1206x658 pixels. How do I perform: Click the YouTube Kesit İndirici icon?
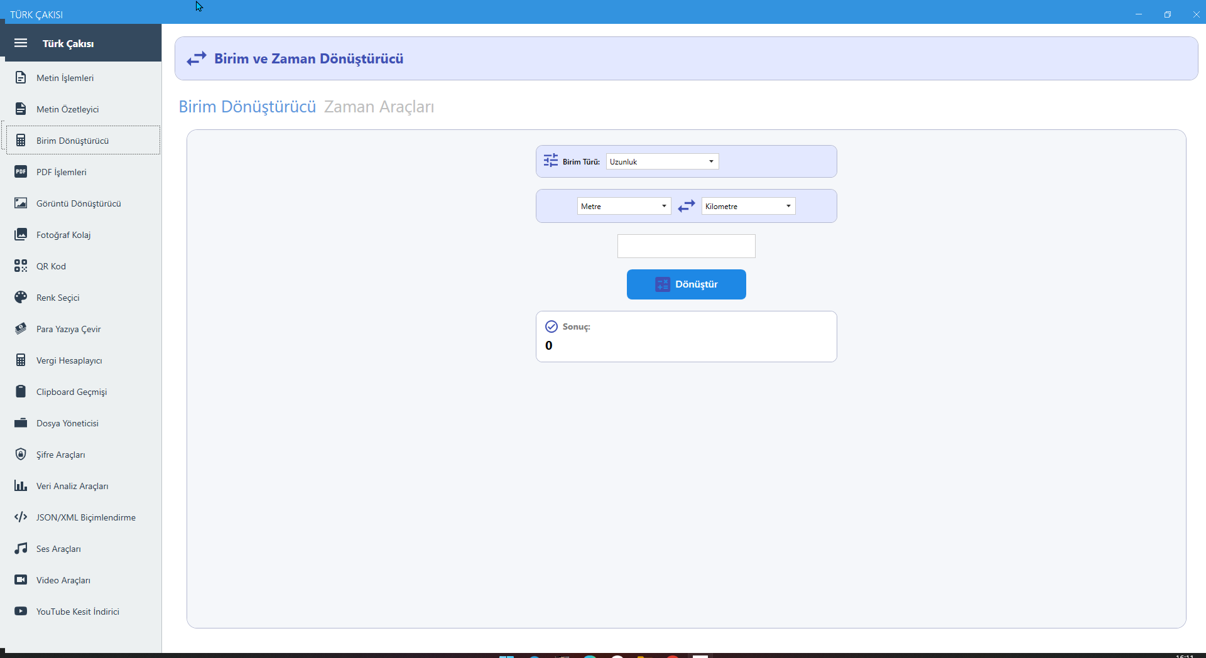click(x=21, y=612)
